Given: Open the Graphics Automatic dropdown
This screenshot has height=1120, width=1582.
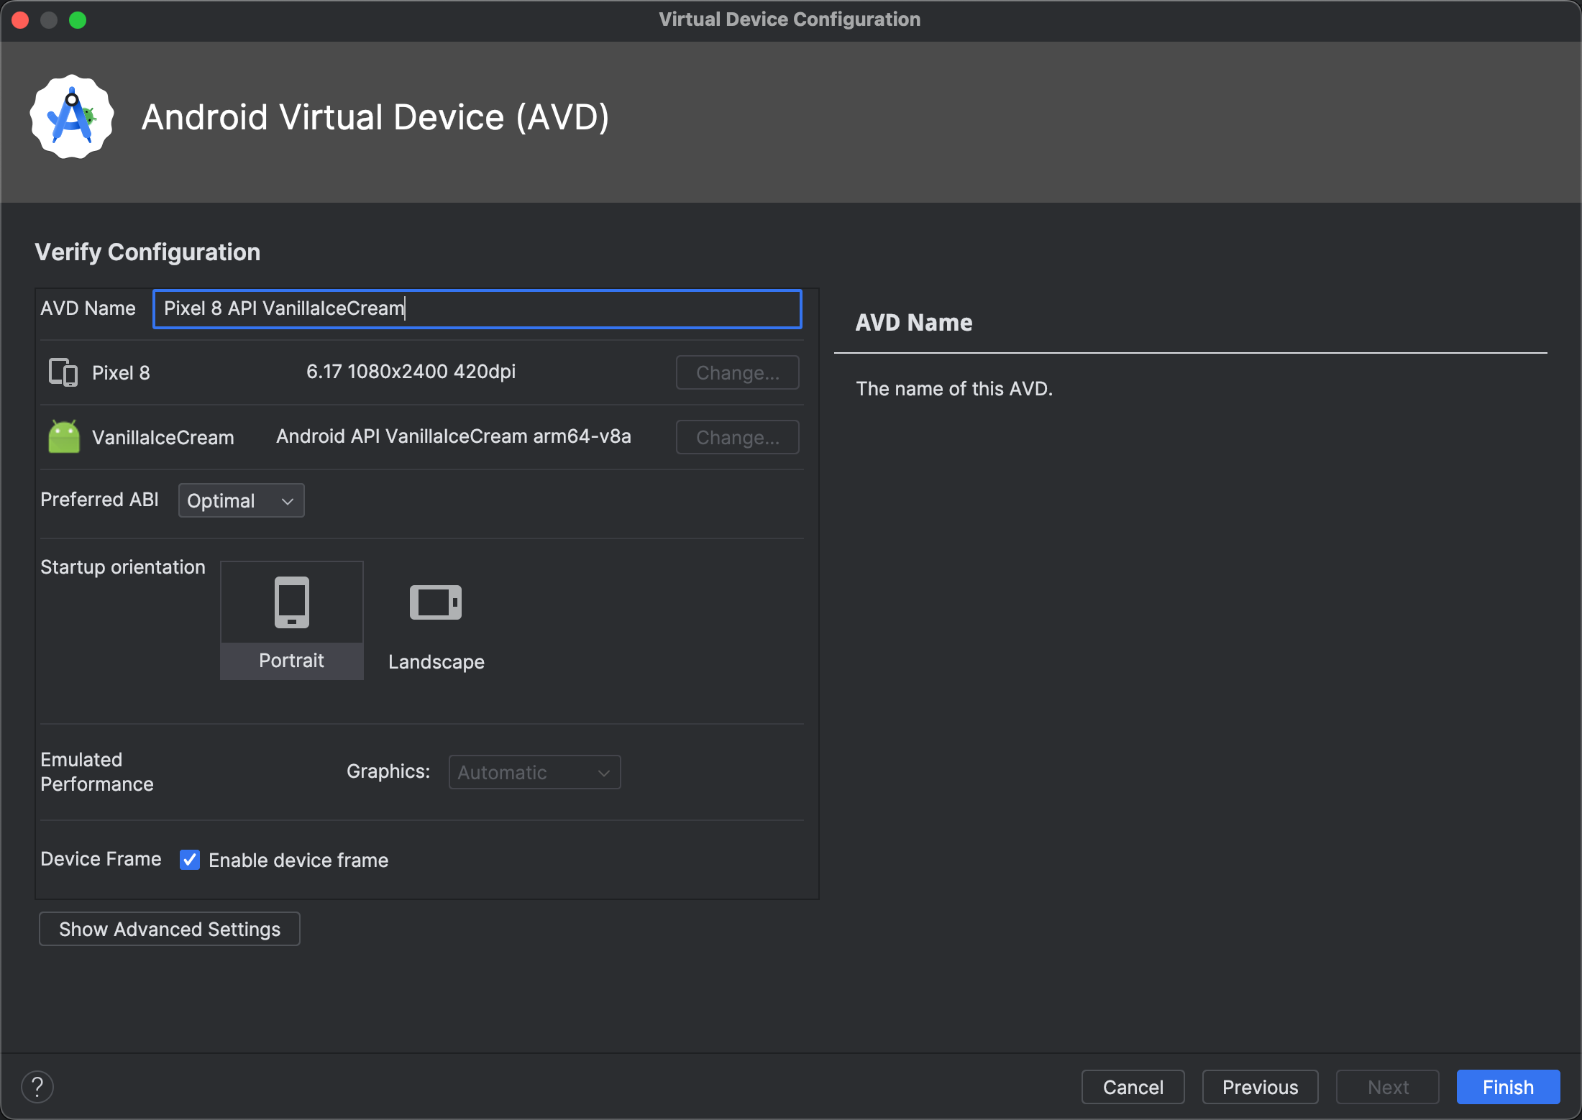Looking at the screenshot, I should (x=535, y=772).
